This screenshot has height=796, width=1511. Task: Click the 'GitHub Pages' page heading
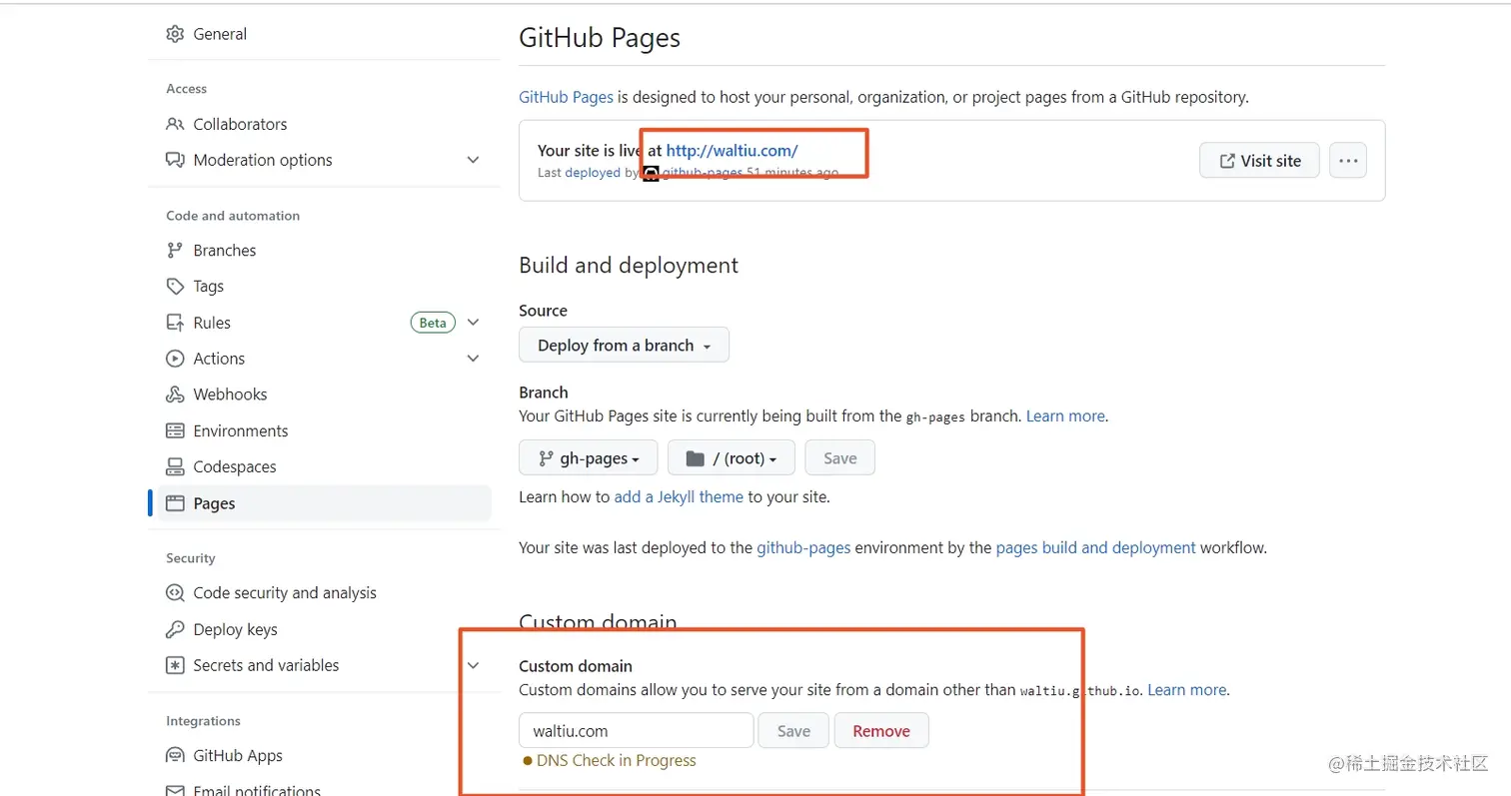(600, 38)
